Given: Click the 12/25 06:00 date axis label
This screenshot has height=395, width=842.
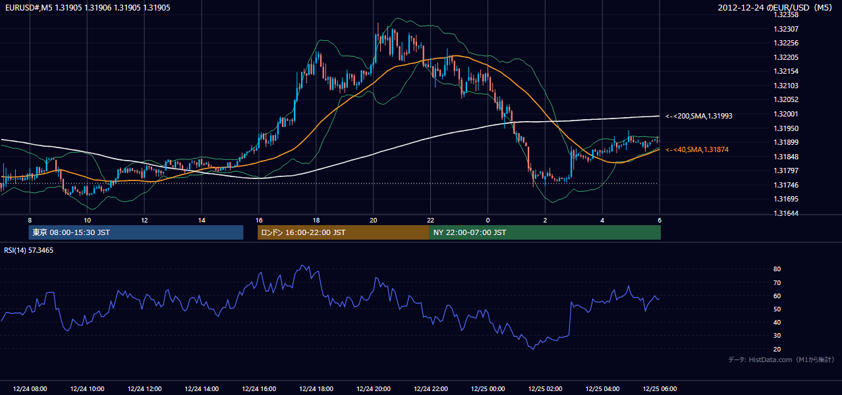Looking at the screenshot, I should pos(660,388).
